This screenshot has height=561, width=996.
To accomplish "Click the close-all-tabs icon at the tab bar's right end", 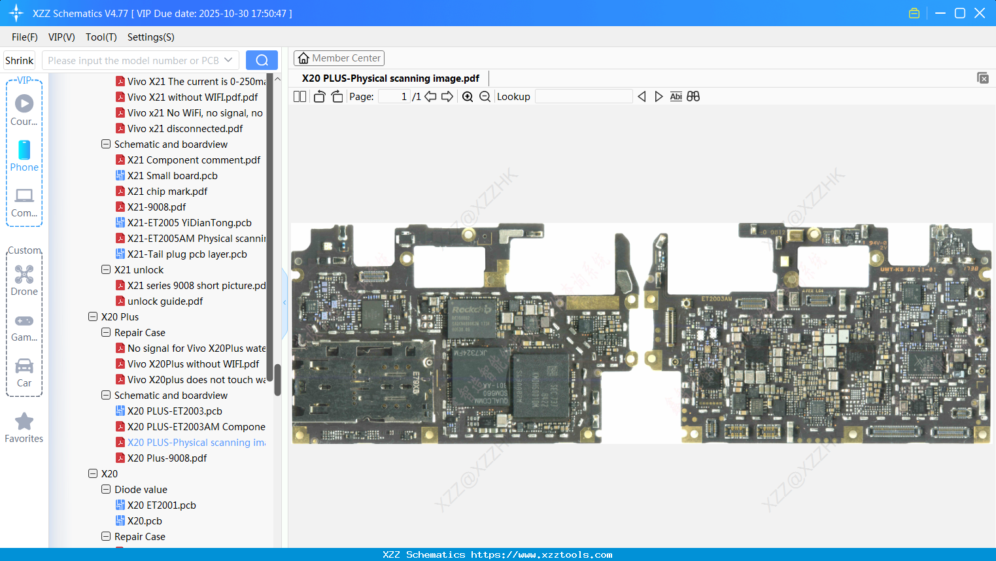I will click(x=982, y=78).
